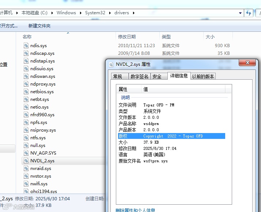Click the netio.sys file icon

coord(26,107)
